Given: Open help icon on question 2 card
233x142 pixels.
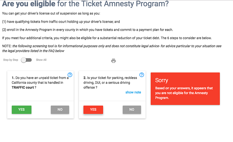Looking at the screenshot, I should click(x=142, y=75).
